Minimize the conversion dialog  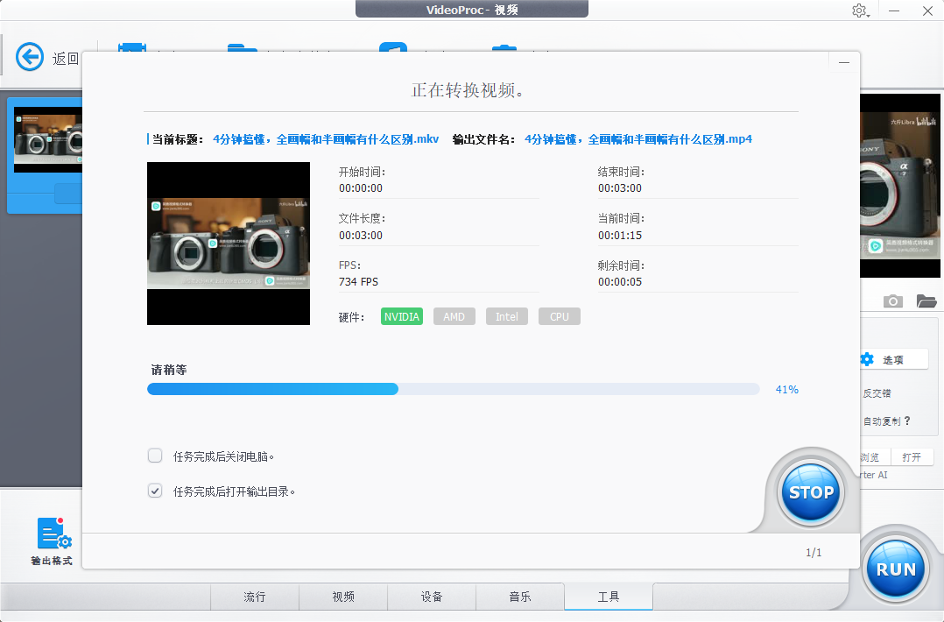pyautogui.click(x=844, y=63)
